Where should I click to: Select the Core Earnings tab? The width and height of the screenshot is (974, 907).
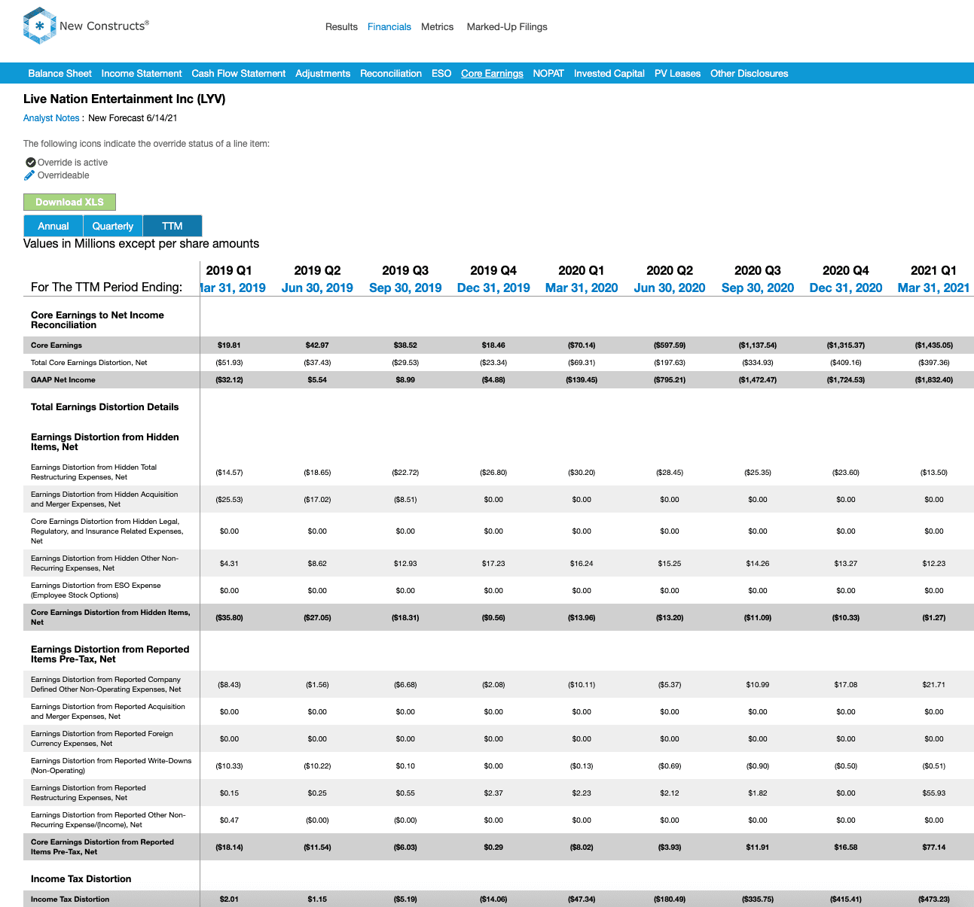492,74
